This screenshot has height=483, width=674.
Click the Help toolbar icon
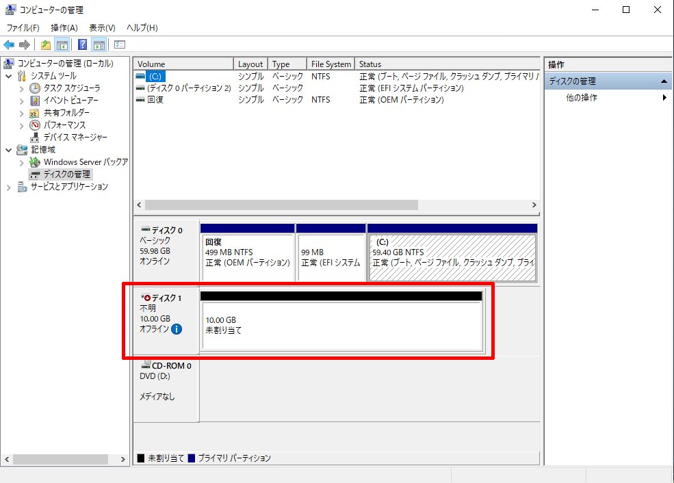coord(81,44)
